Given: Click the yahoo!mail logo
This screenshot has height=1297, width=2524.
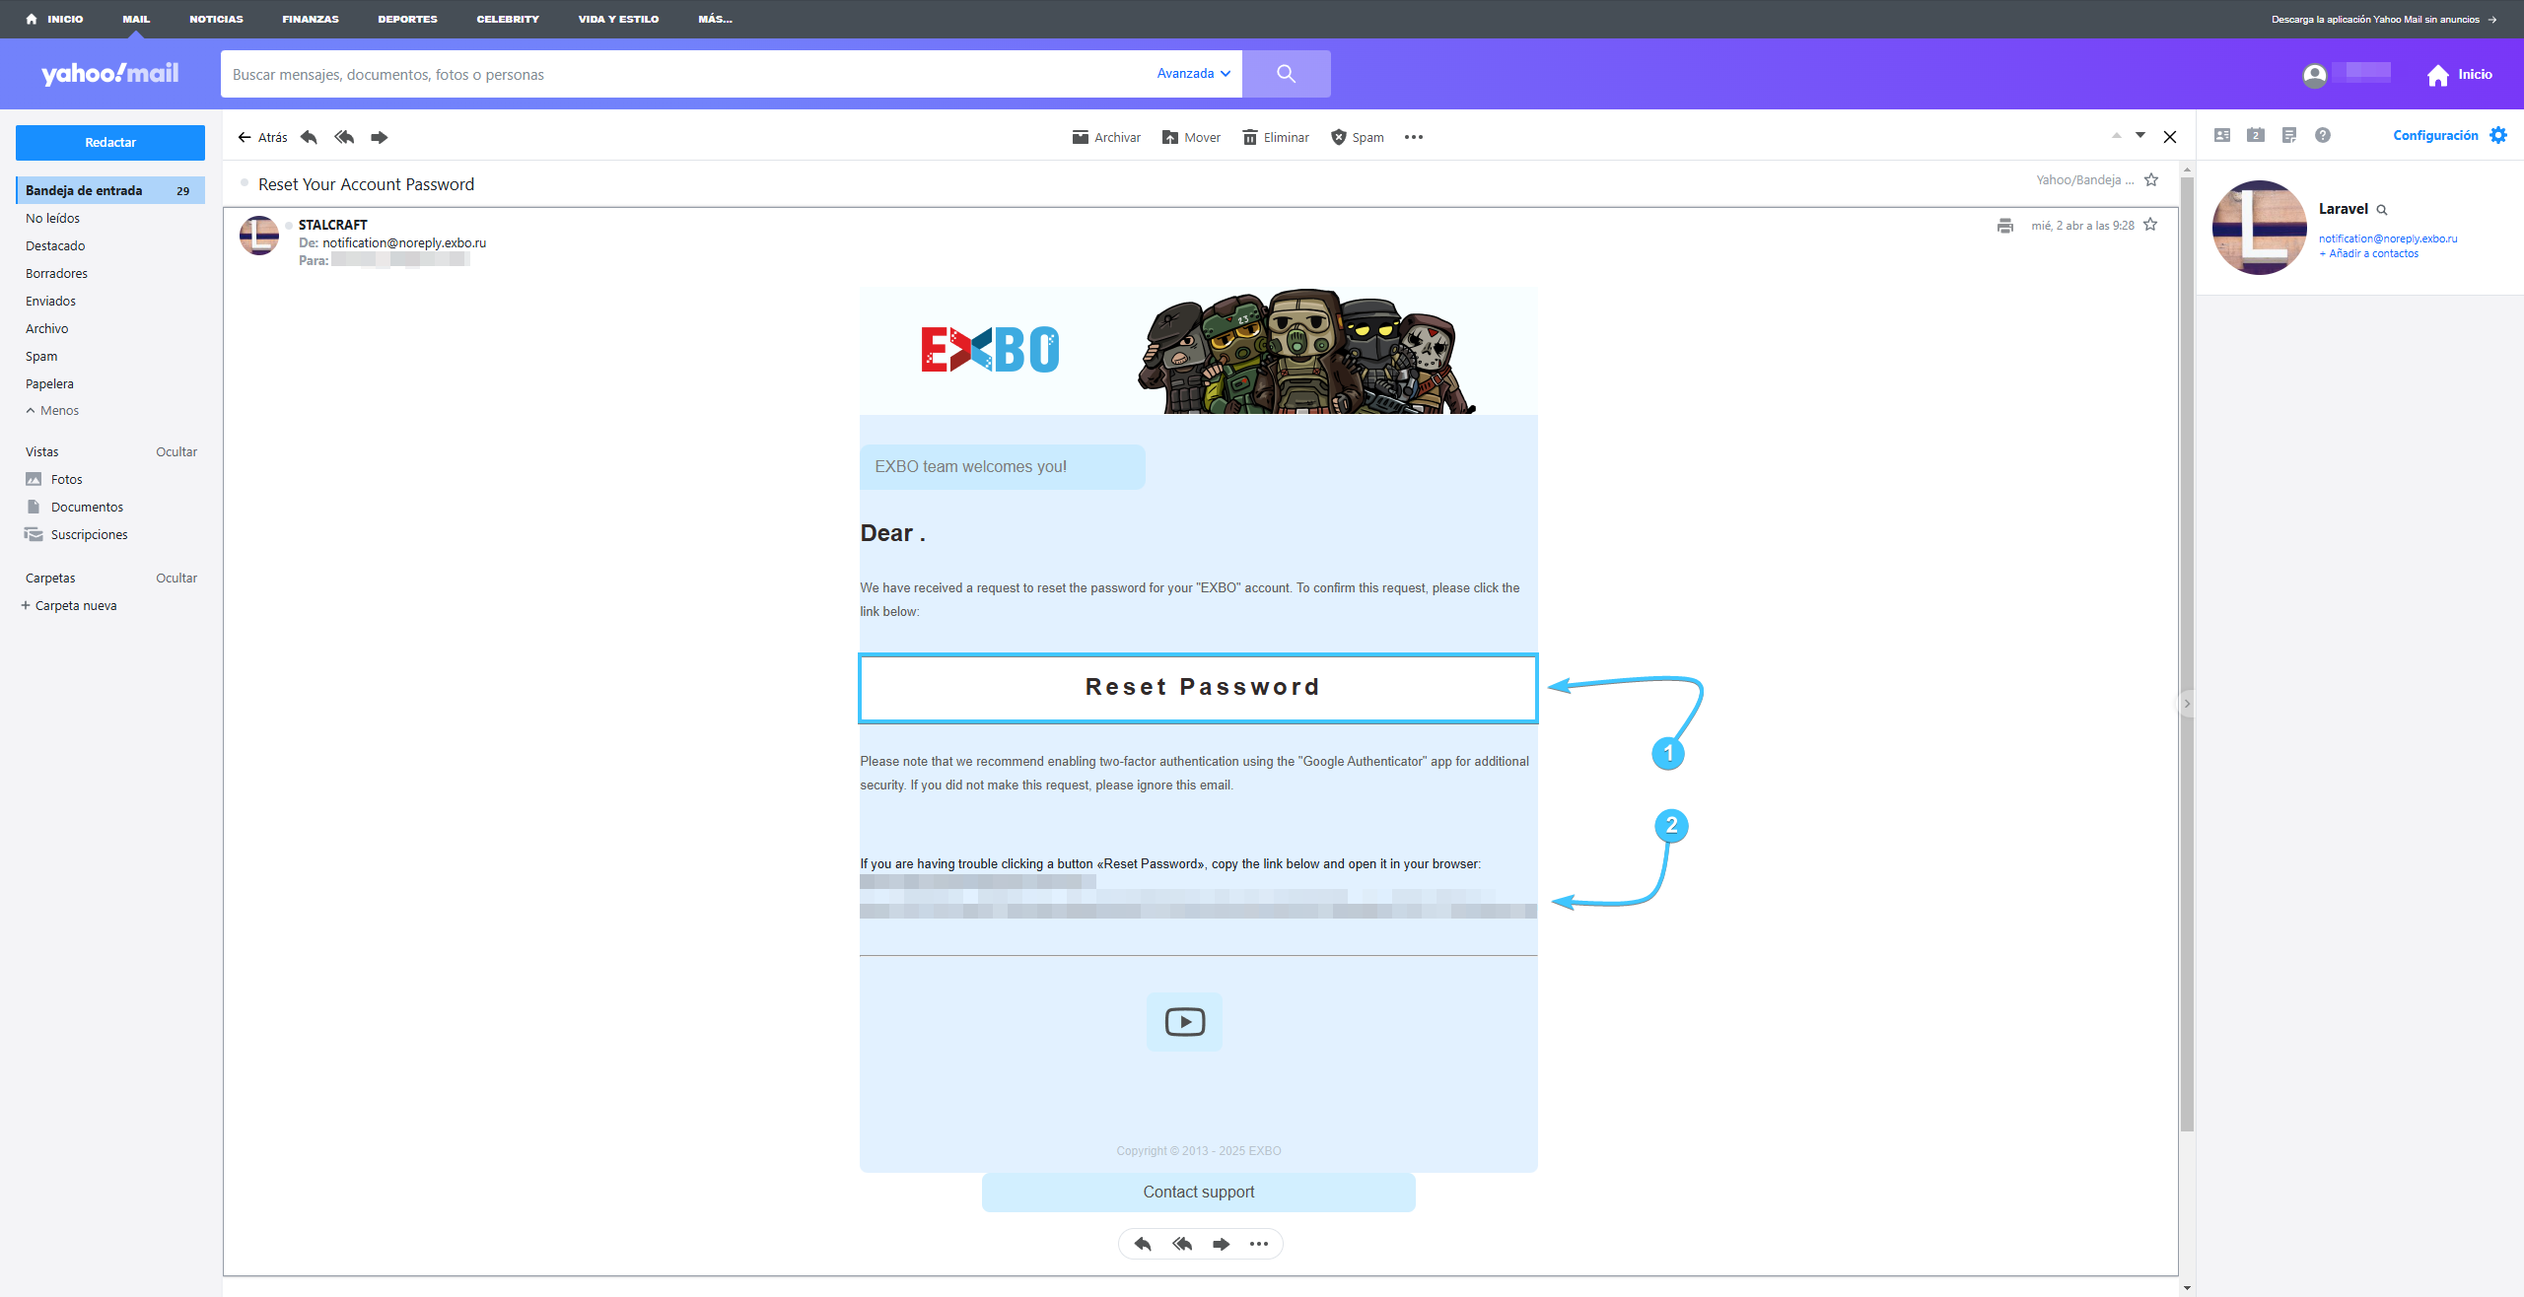Looking at the screenshot, I should click(109, 74).
